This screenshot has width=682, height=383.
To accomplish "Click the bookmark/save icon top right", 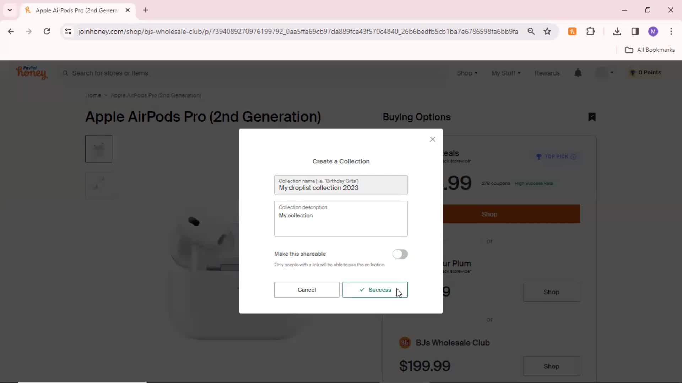I will coord(592,117).
